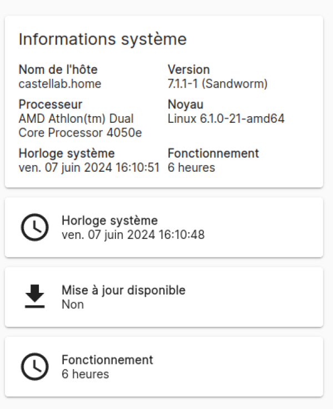This screenshot has width=333, height=409.
Task: Click the timestamp ending in 16:10:51
Action: click(x=89, y=167)
